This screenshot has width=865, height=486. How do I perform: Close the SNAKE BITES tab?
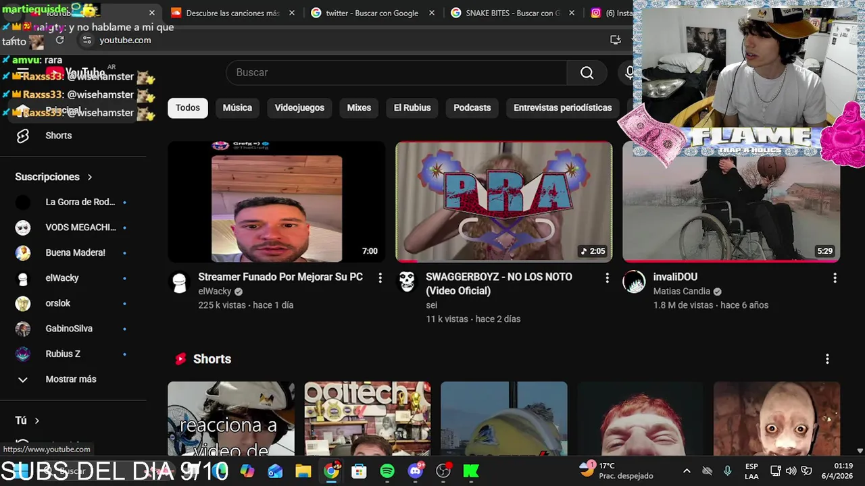coord(572,13)
